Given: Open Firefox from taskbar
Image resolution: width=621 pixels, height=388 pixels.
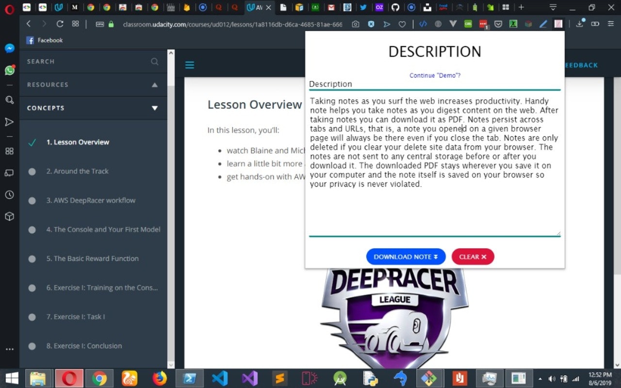Looking at the screenshot, I should 159,378.
